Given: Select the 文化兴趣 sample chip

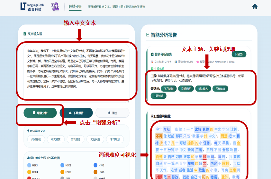Looking at the screenshot, I should 95,139.
